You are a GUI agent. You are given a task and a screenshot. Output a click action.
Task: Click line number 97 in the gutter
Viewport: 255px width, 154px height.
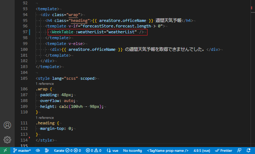25,32
